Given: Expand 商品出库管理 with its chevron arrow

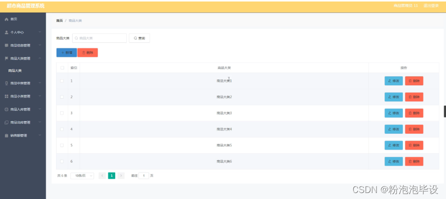Looking at the screenshot, I should click(x=40, y=122).
